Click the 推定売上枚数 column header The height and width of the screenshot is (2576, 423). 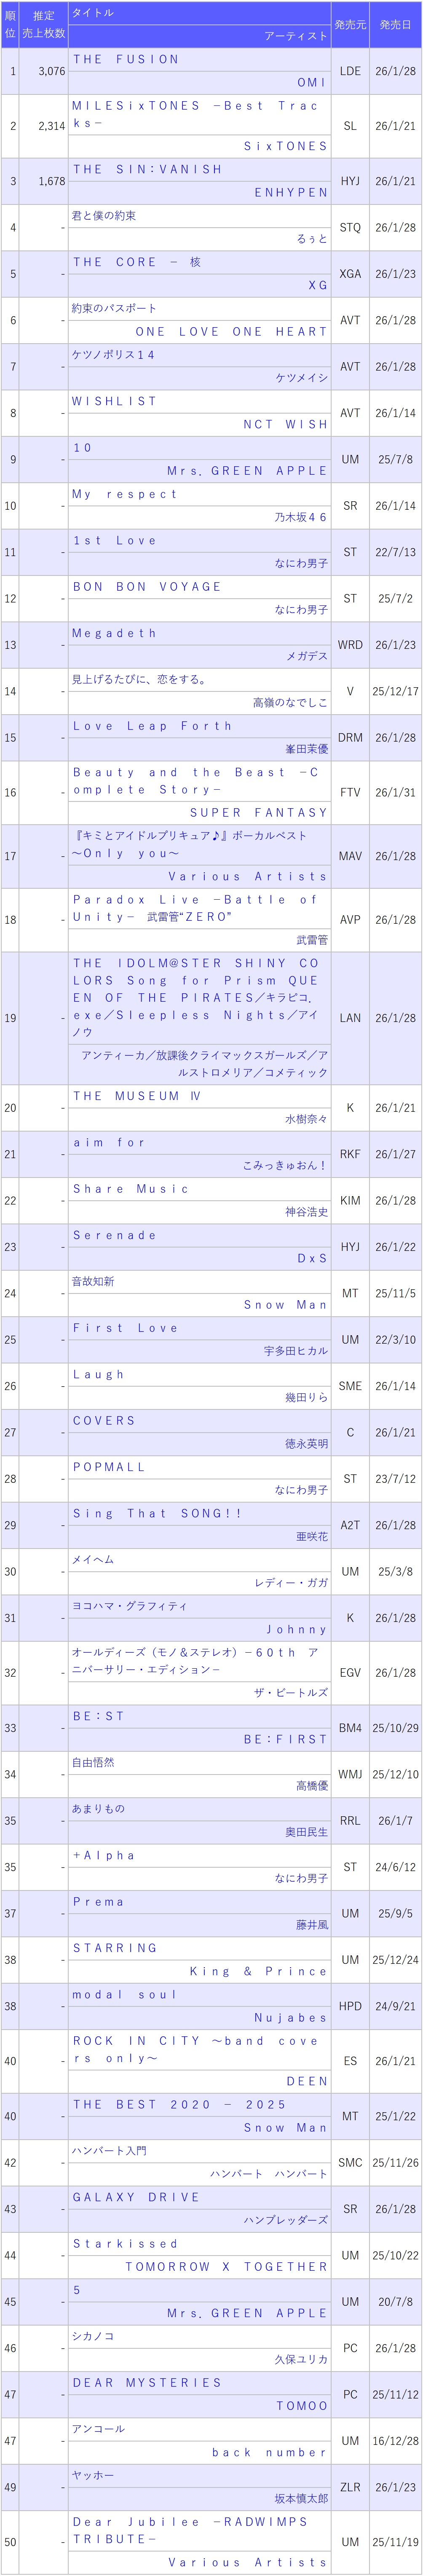point(44,24)
